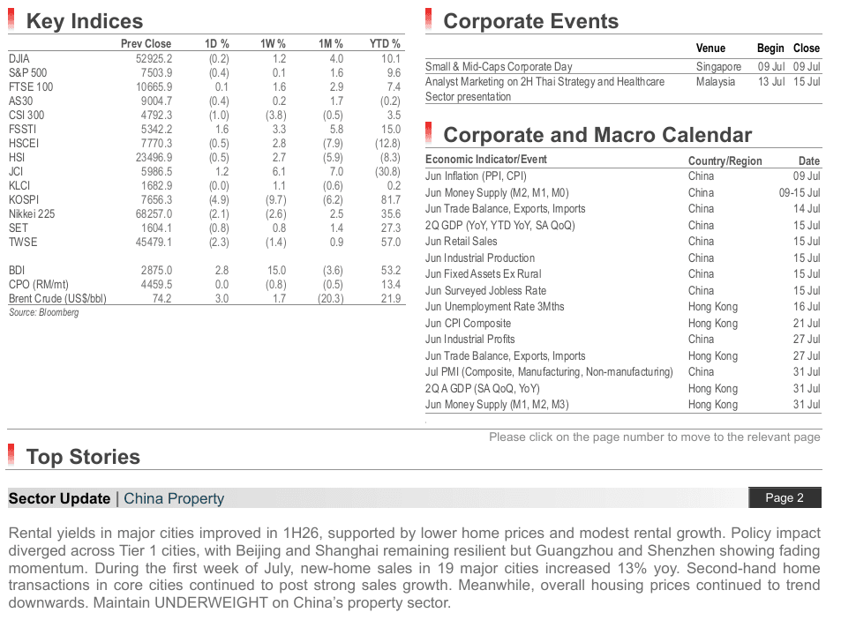Select the Sector Update heading
Viewport: 841px width, 620px height.
click(x=59, y=498)
